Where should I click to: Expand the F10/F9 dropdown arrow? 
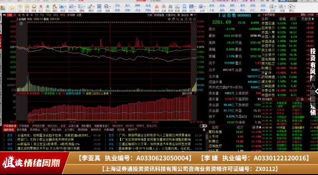[75, 7]
